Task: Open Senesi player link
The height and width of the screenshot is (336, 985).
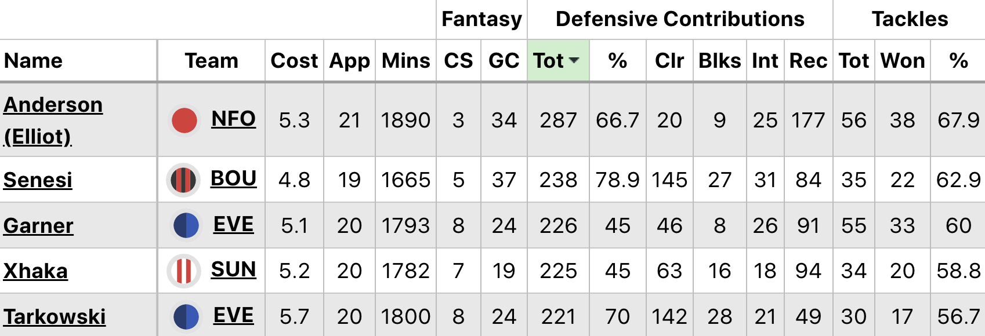Action: point(38,180)
